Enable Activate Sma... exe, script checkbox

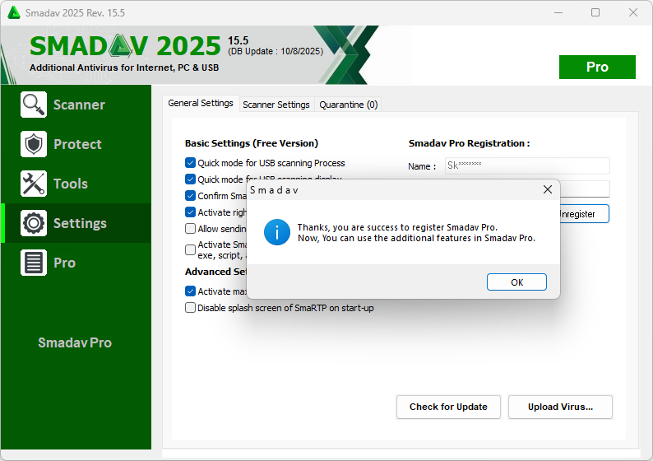pyautogui.click(x=190, y=249)
